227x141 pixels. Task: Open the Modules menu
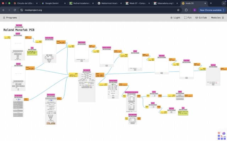[217, 18]
